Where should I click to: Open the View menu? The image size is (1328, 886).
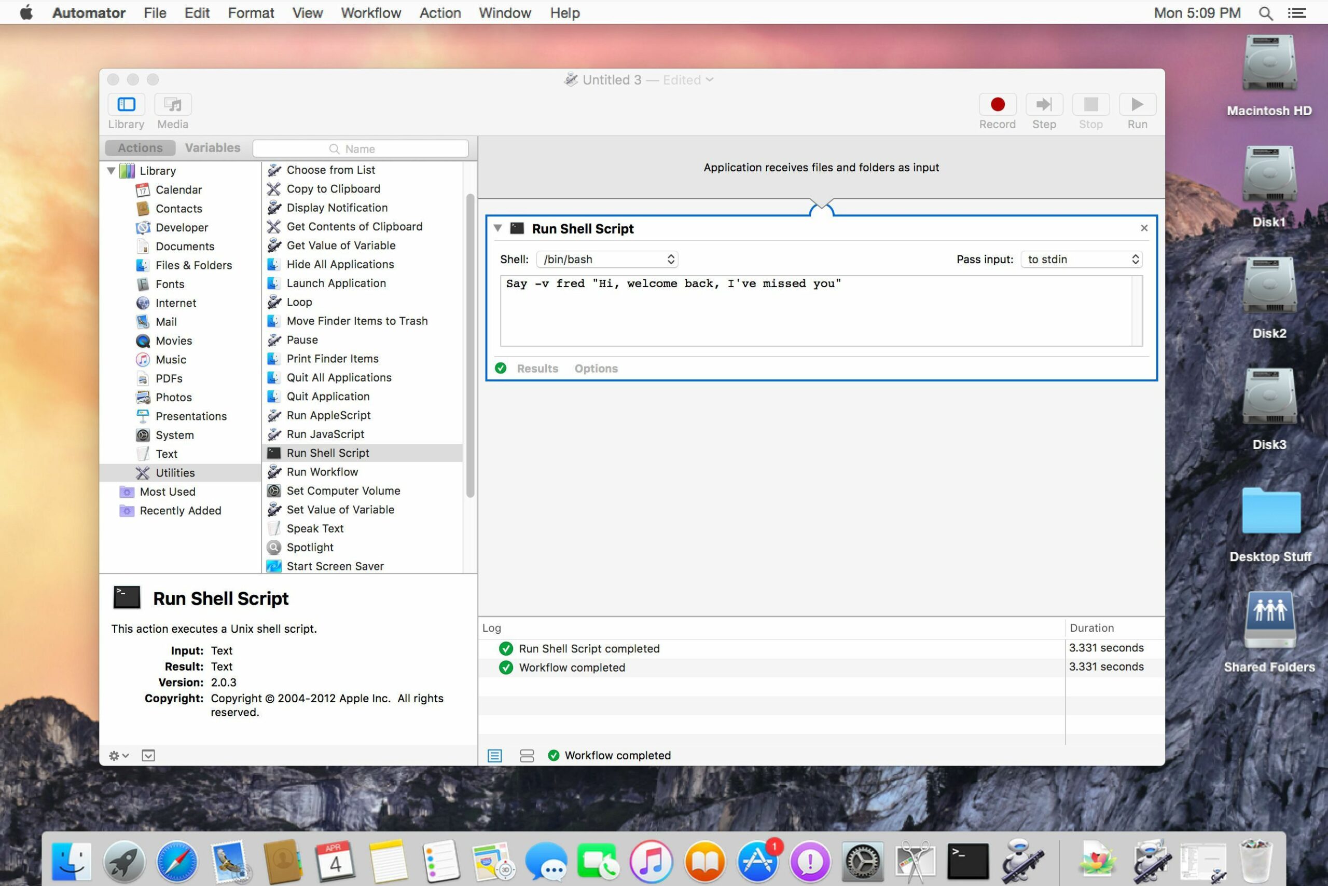pos(307,12)
